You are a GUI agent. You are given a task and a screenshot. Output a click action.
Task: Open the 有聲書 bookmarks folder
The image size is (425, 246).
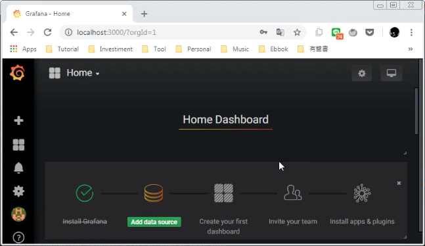click(313, 49)
